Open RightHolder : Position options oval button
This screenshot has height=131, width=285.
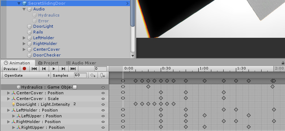(x=103, y=122)
